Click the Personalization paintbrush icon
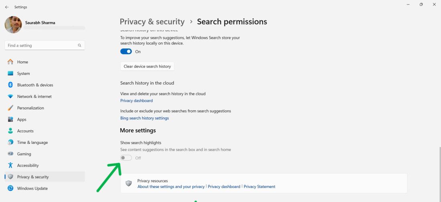 tap(11, 108)
